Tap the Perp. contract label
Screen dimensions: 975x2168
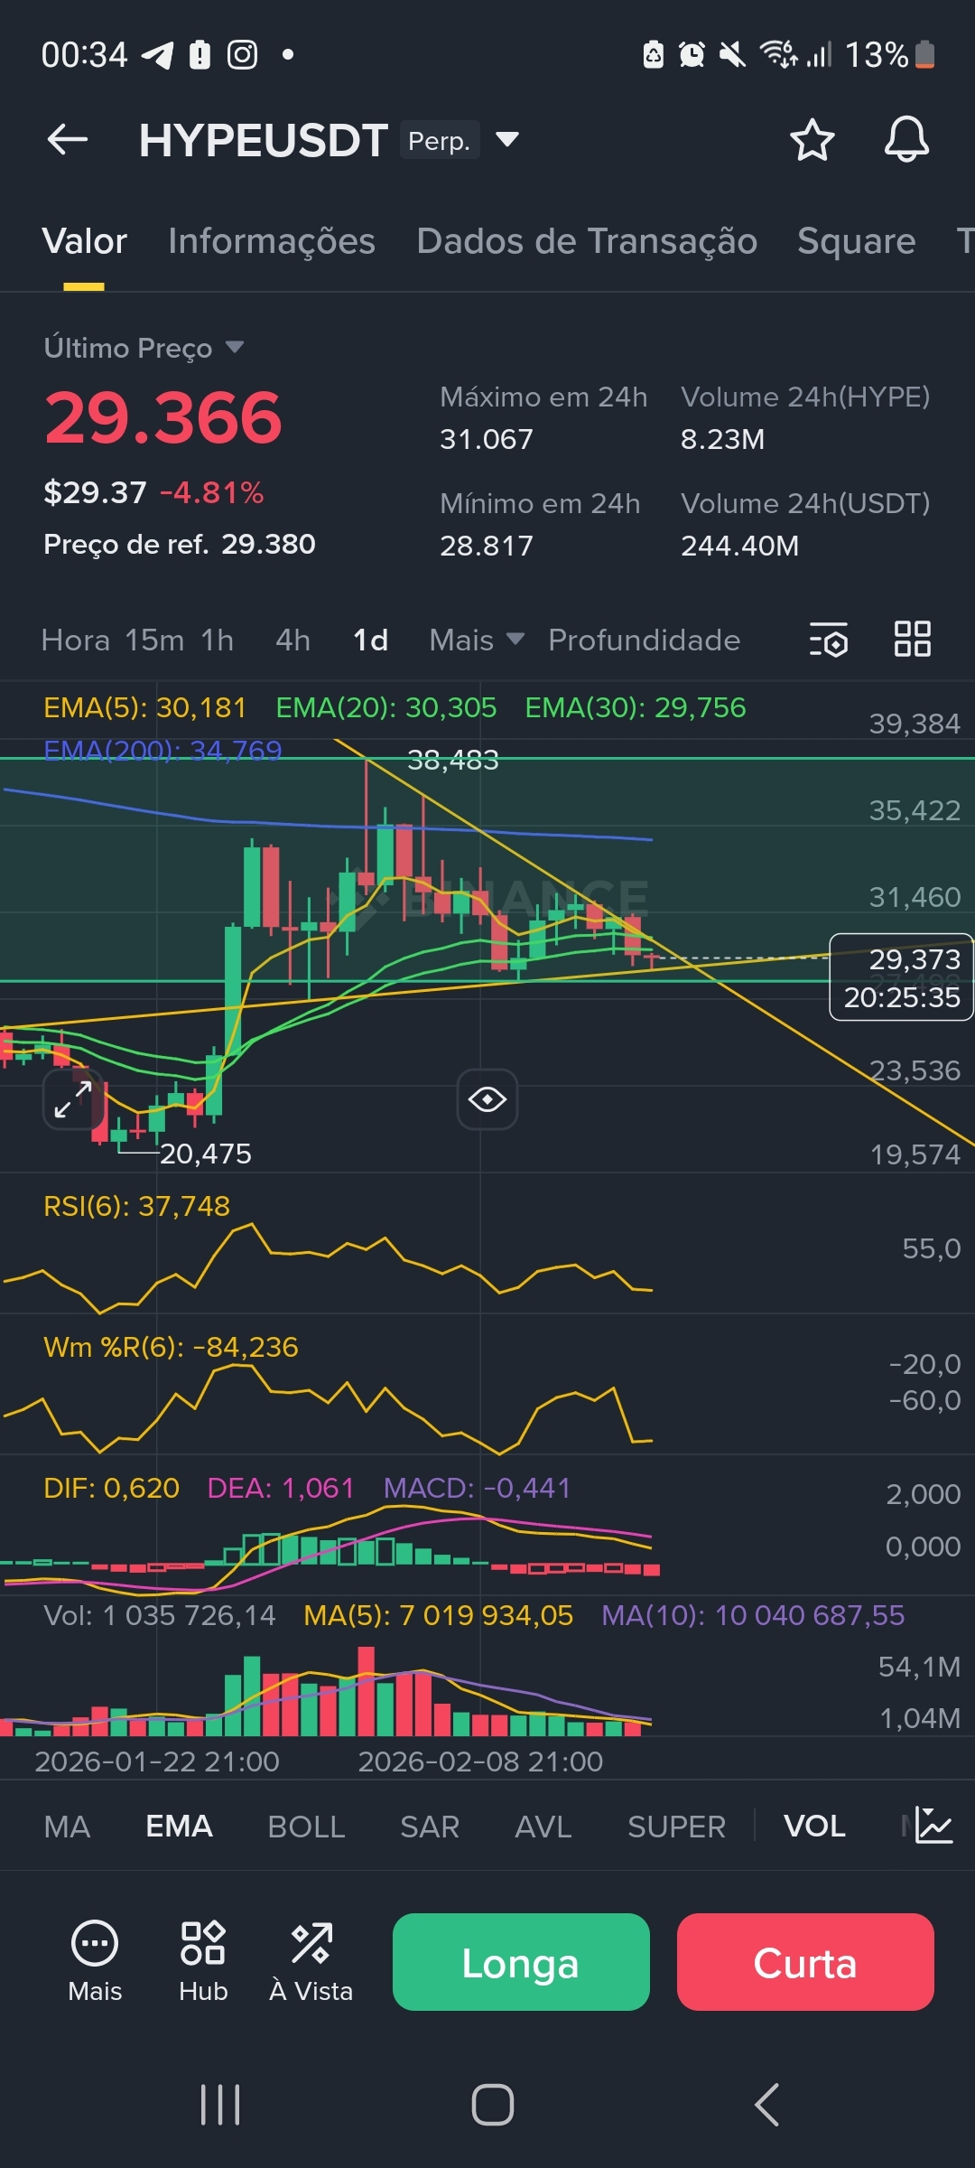tap(440, 141)
